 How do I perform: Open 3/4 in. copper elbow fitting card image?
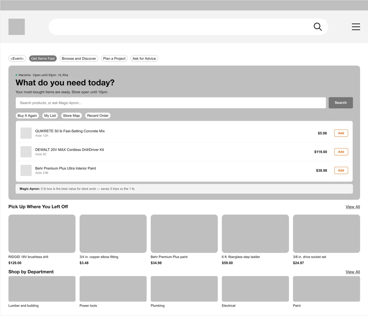(x=113, y=234)
